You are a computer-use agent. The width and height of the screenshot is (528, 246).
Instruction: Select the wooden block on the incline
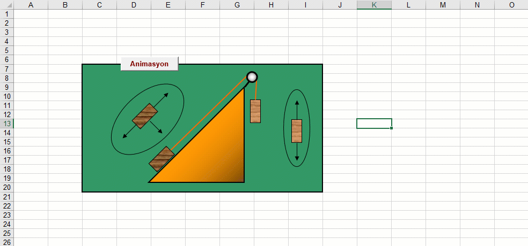[162, 159]
